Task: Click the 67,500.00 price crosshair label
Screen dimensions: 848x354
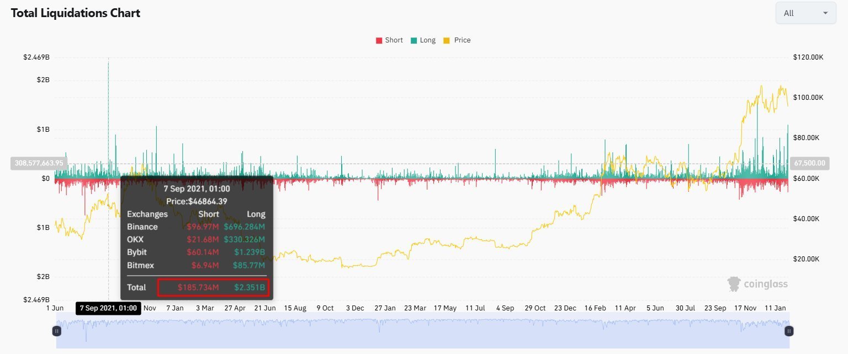Action: pyautogui.click(x=809, y=163)
